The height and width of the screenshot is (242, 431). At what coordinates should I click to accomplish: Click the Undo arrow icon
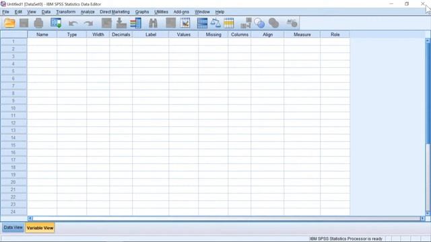pyautogui.click(x=73, y=24)
